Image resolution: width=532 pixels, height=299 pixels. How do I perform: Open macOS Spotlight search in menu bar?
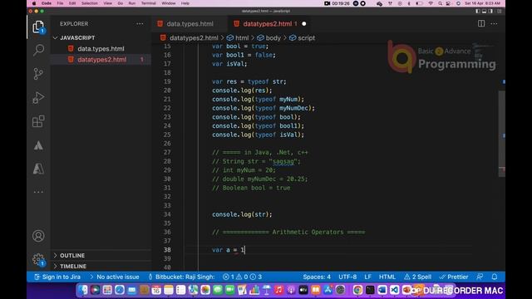[440, 3]
